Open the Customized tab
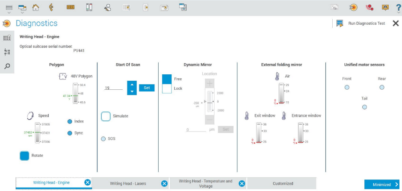 coord(283,184)
